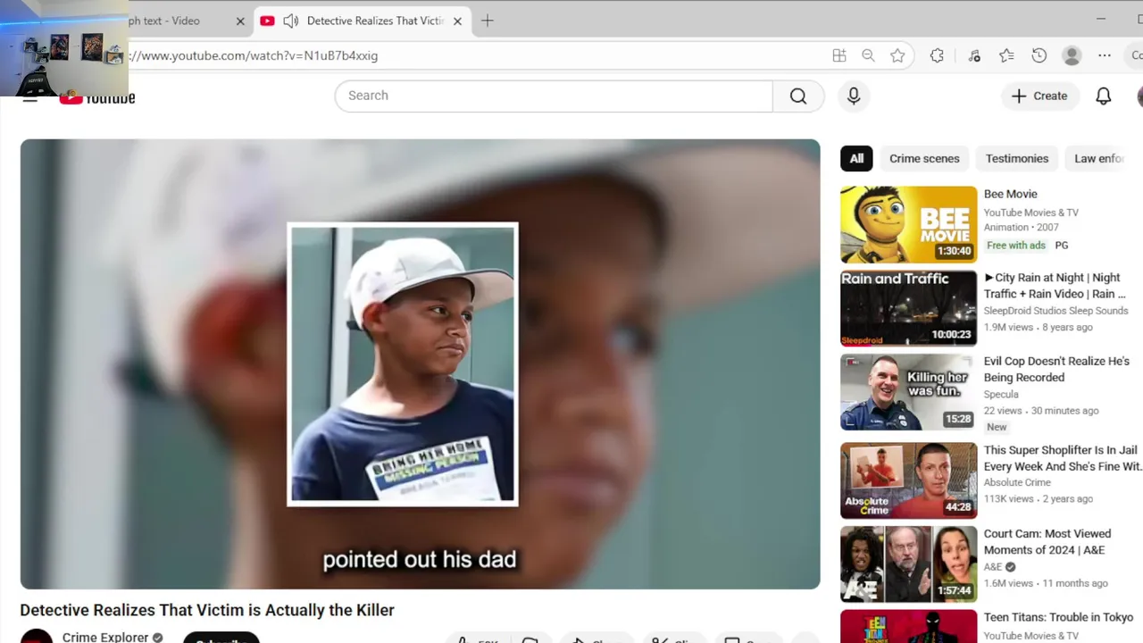
Task: Open 'This Super Shoplifter Is In Jail' title
Action: pos(1063,458)
